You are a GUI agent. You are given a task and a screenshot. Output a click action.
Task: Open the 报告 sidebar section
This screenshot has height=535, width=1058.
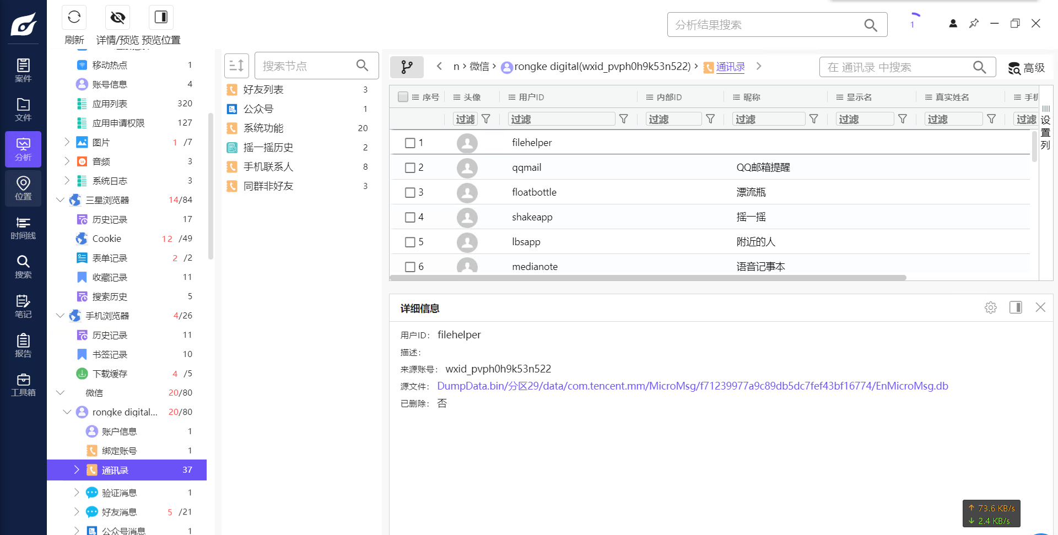23,346
